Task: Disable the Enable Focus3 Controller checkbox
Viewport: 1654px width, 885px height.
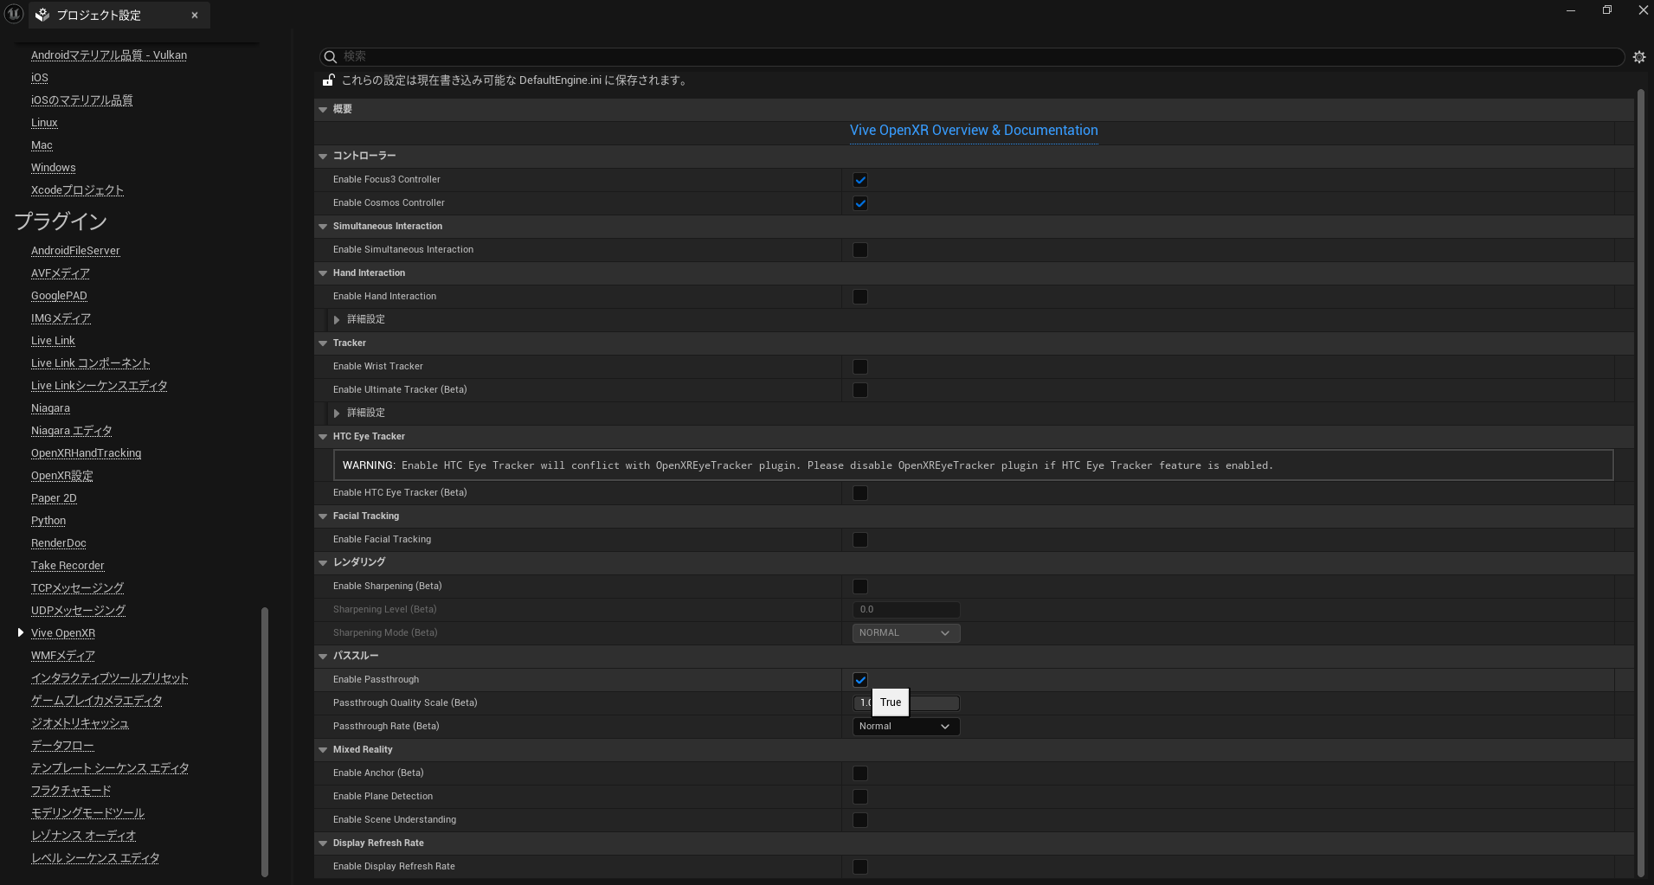Action: [859, 180]
